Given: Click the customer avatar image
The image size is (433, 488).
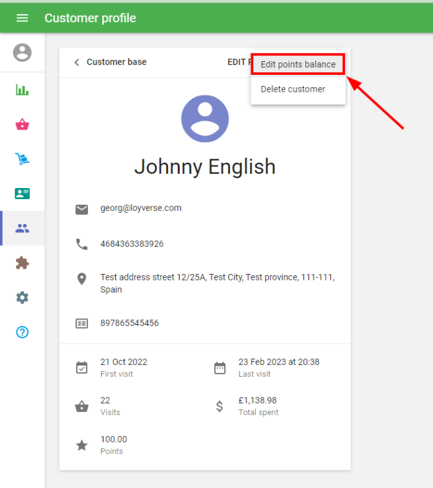Looking at the screenshot, I should tap(205, 118).
